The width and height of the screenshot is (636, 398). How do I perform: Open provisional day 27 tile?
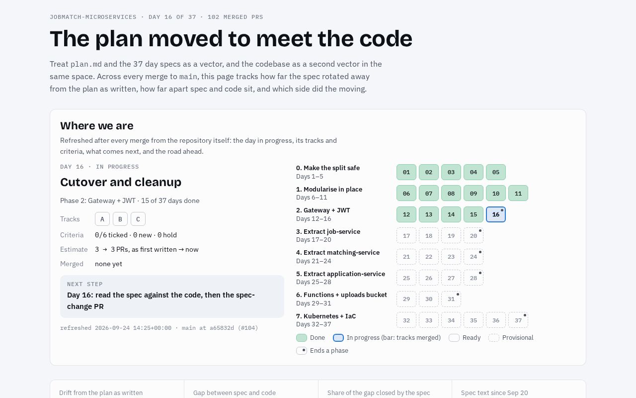[451, 278]
